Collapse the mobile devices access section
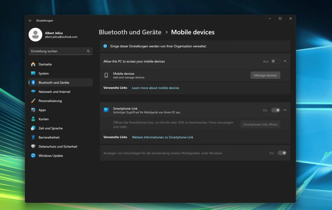 tap(285, 61)
